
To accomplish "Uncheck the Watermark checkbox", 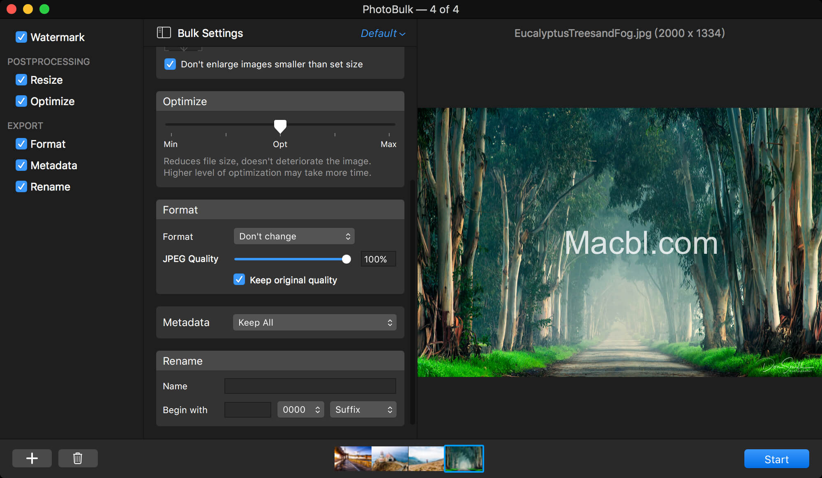I will 21,37.
